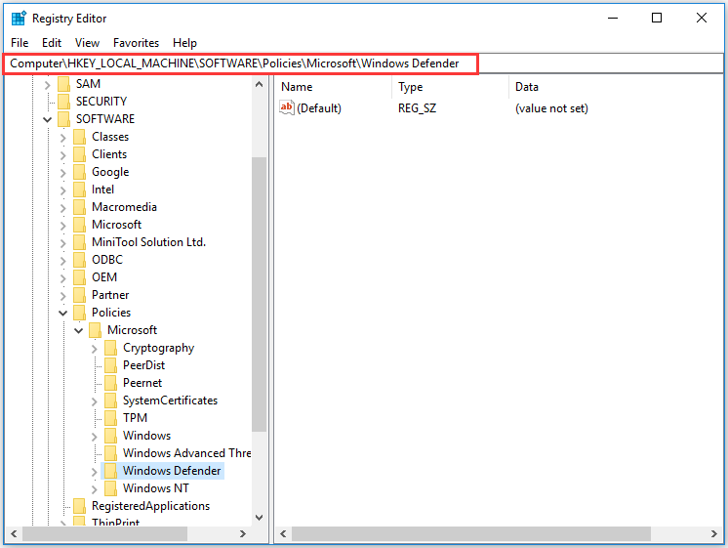Collapse the Policies key

tap(63, 314)
